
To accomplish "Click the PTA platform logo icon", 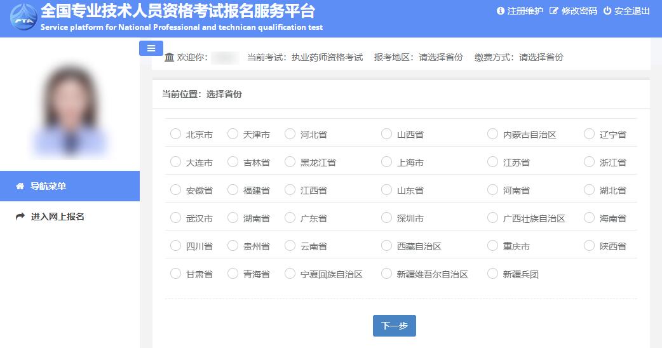I will 23,18.
